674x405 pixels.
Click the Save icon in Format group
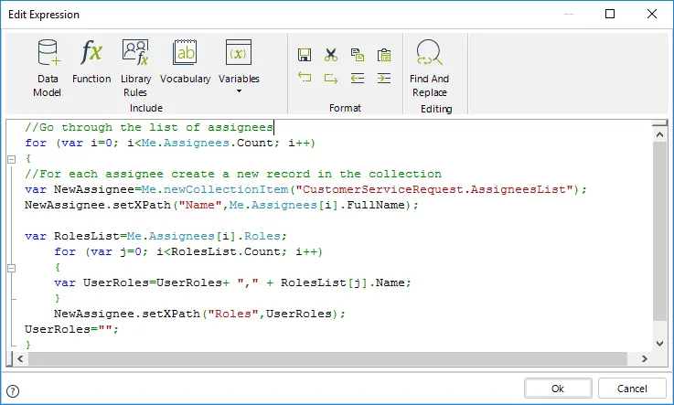tap(305, 55)
